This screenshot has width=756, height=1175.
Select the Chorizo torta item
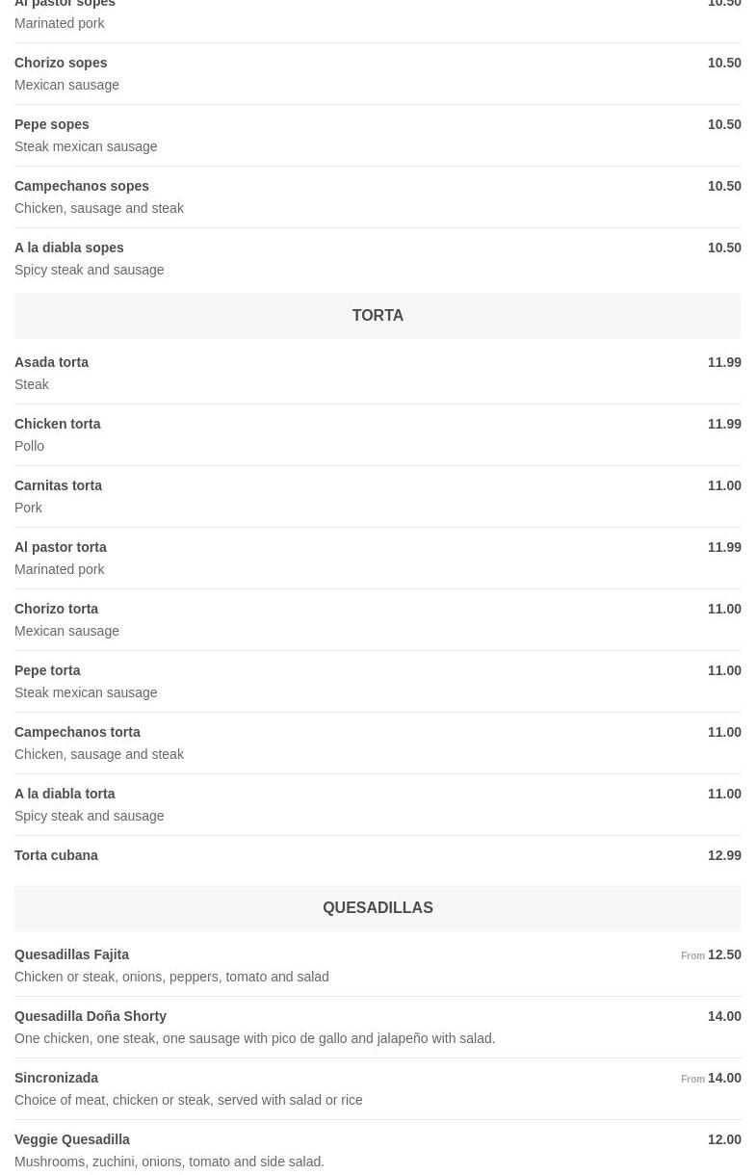click(x=57, y=610)
